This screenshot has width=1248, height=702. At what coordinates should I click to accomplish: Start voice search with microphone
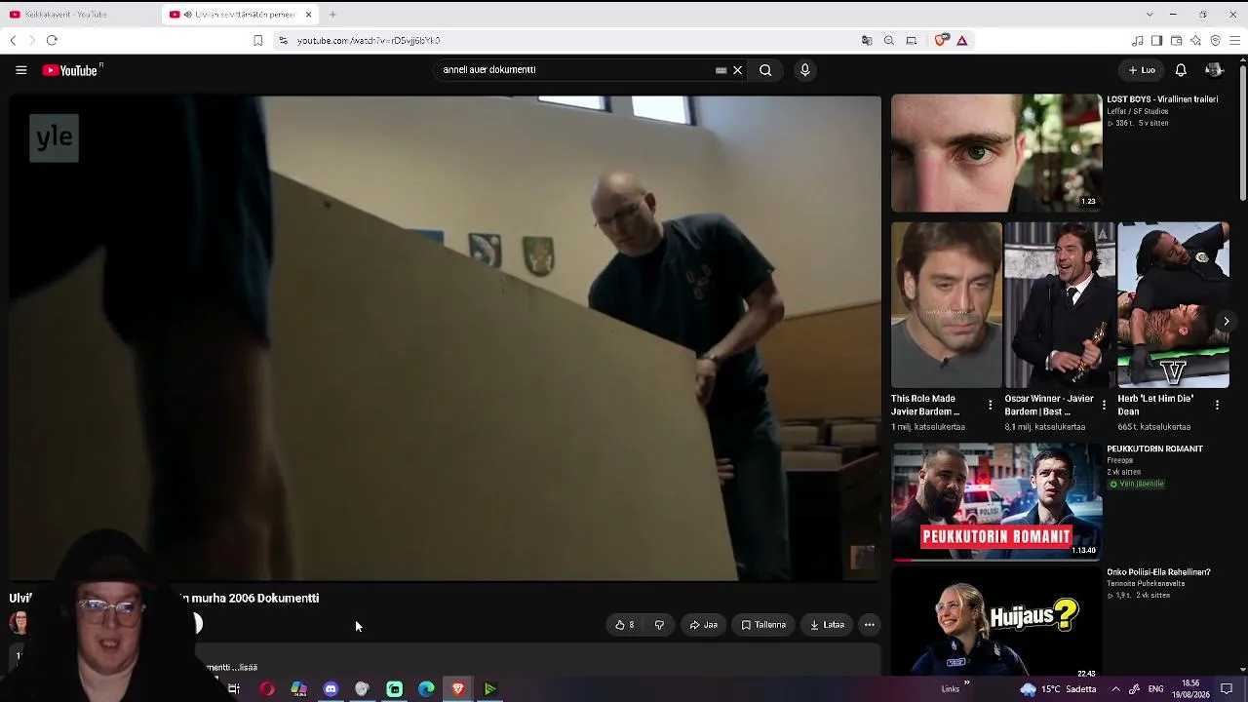point(804,70)
